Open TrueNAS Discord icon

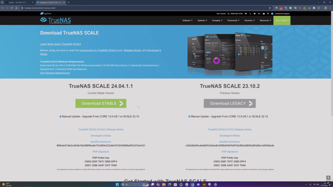264,14
